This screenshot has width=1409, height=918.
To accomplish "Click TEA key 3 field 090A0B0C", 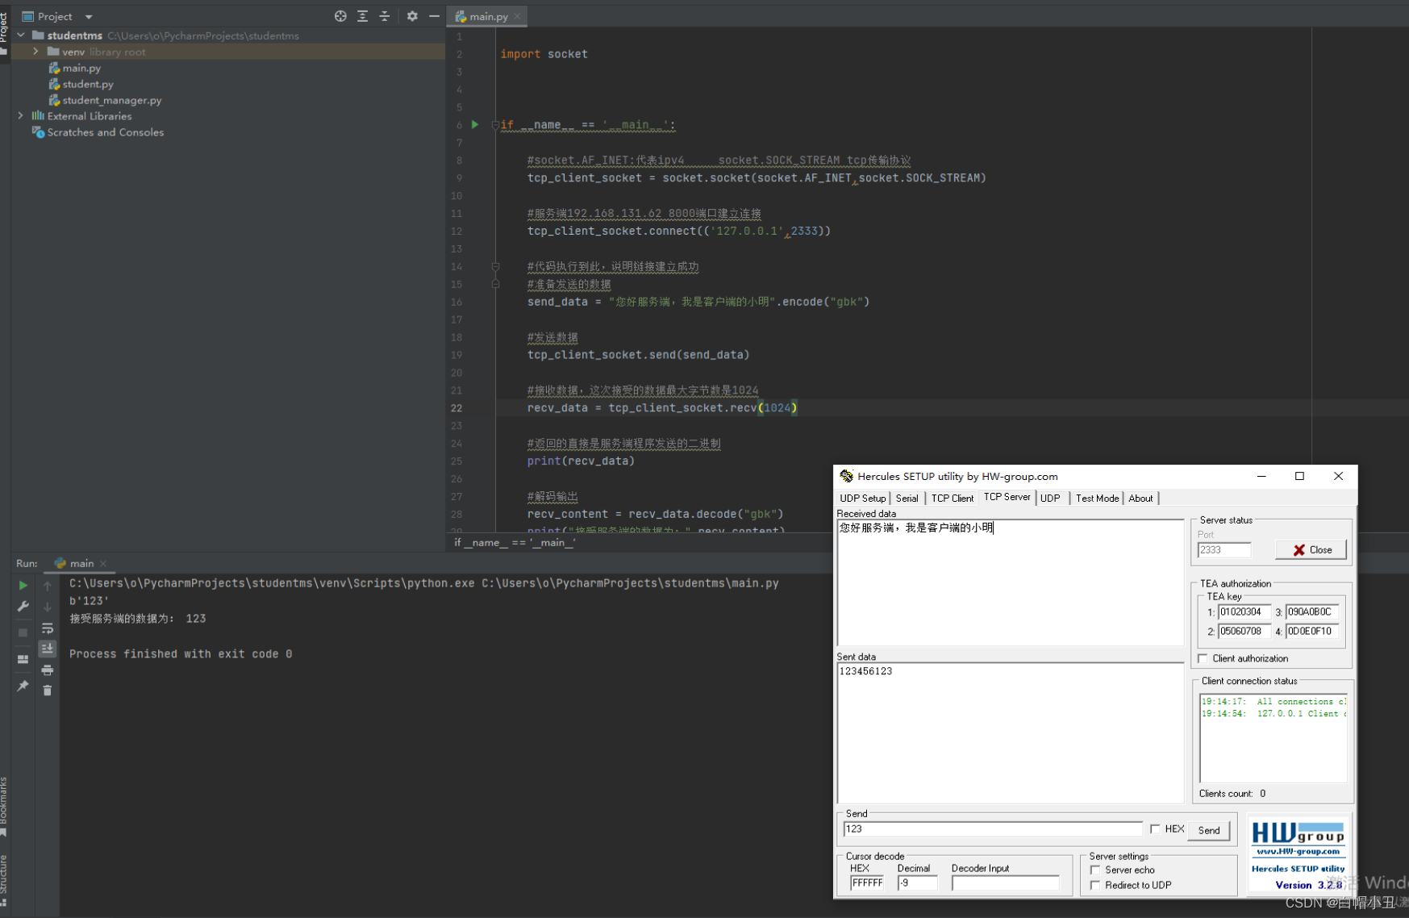I will [1312, 612].
